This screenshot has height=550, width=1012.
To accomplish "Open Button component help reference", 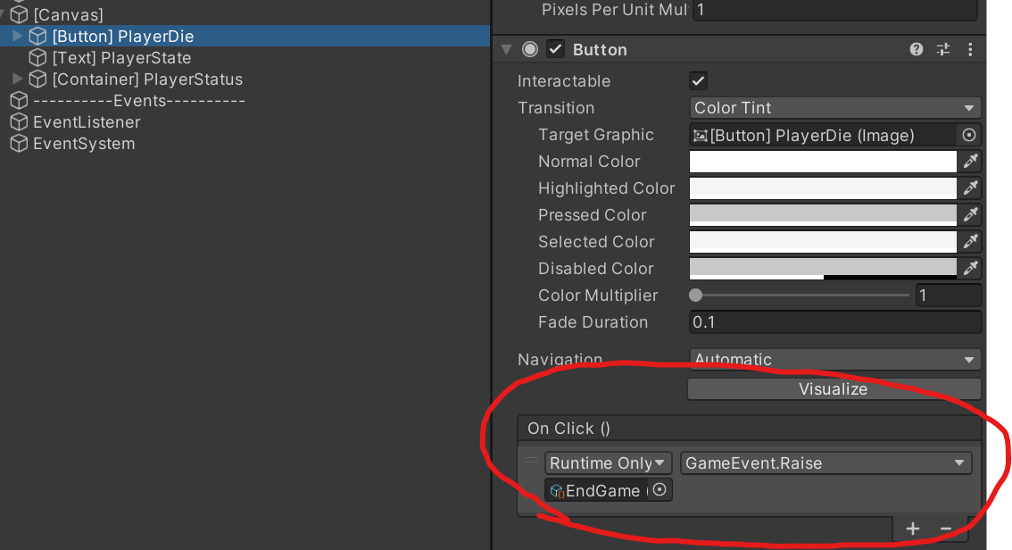I will pyautogui.click(x=916, y=50).
